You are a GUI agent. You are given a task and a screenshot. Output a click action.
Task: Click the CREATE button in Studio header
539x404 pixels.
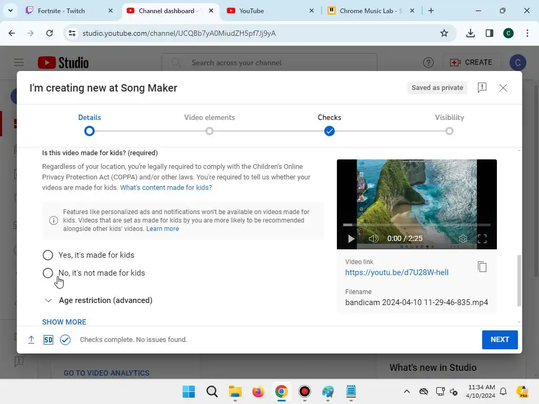(471, 62)
